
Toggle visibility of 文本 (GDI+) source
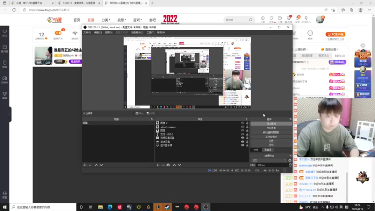242,134
